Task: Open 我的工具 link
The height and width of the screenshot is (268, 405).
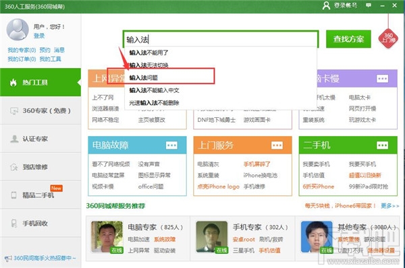Action: tap(51, 59)
